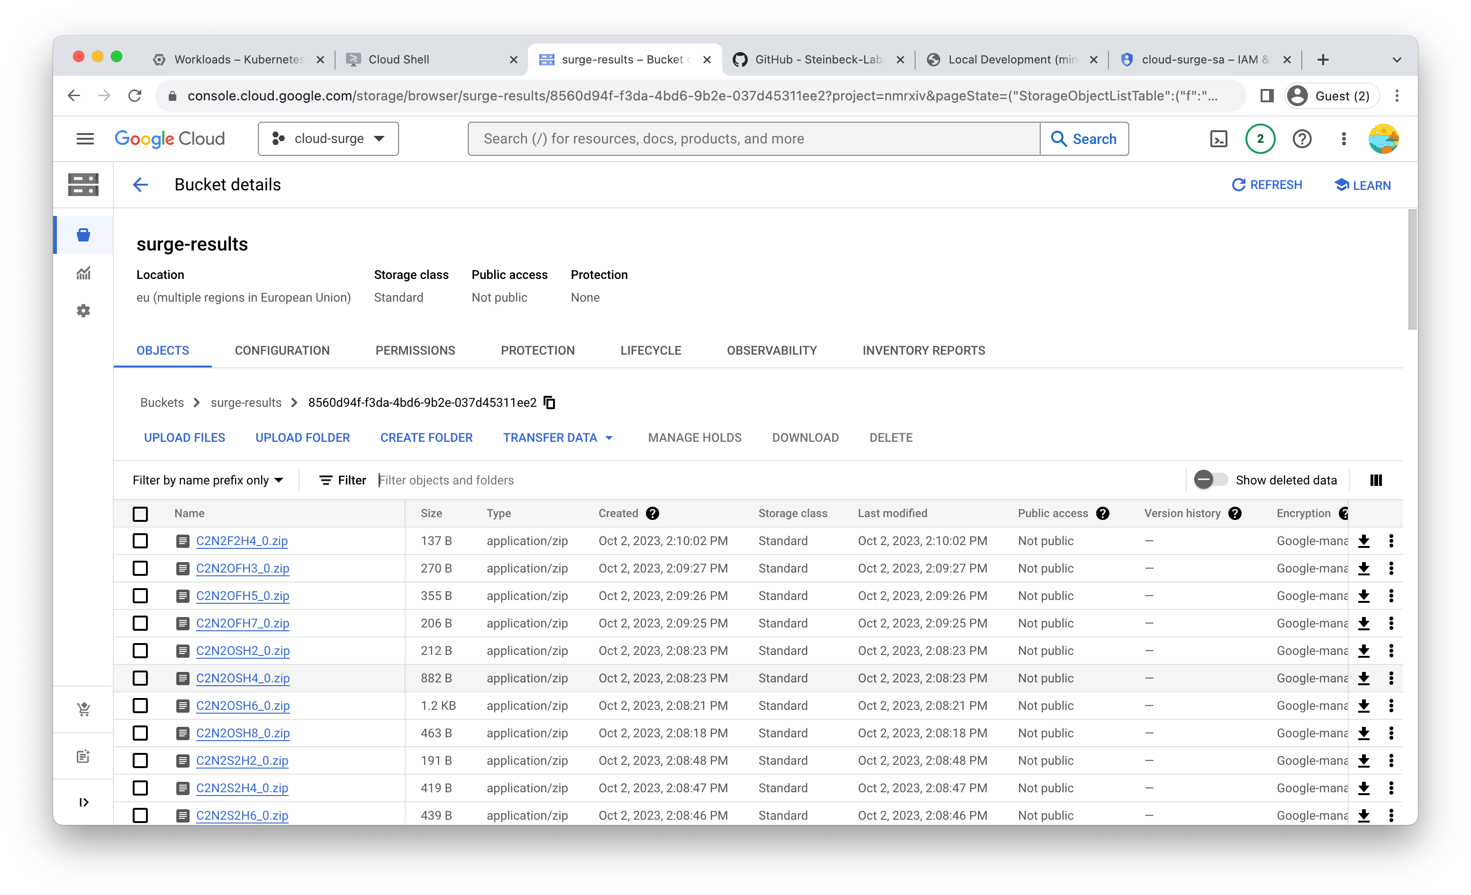Click the DELETE button for selected objects
This screenshot has height=895, width=1471.
tap(890, 437)
